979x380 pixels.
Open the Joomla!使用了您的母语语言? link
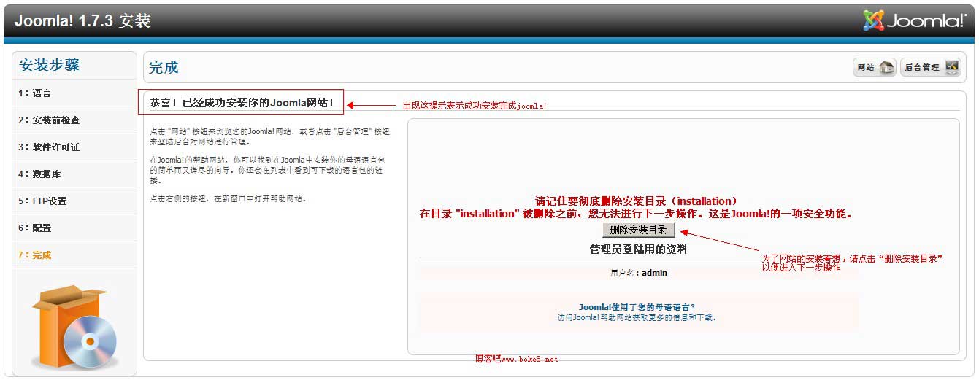[637, 307]
